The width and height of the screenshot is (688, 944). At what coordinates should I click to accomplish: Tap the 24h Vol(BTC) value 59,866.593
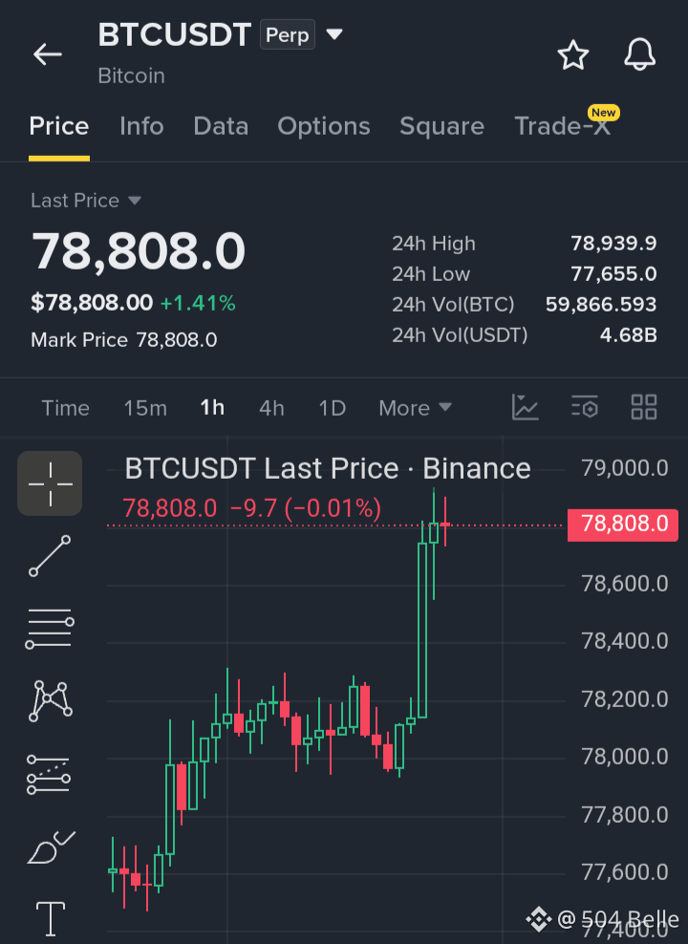click(x=601, y=305)
